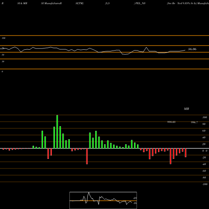Click the '(5,5' parameter text in header
The width and height of the screenshot is (209, 209).
point(107,3)
